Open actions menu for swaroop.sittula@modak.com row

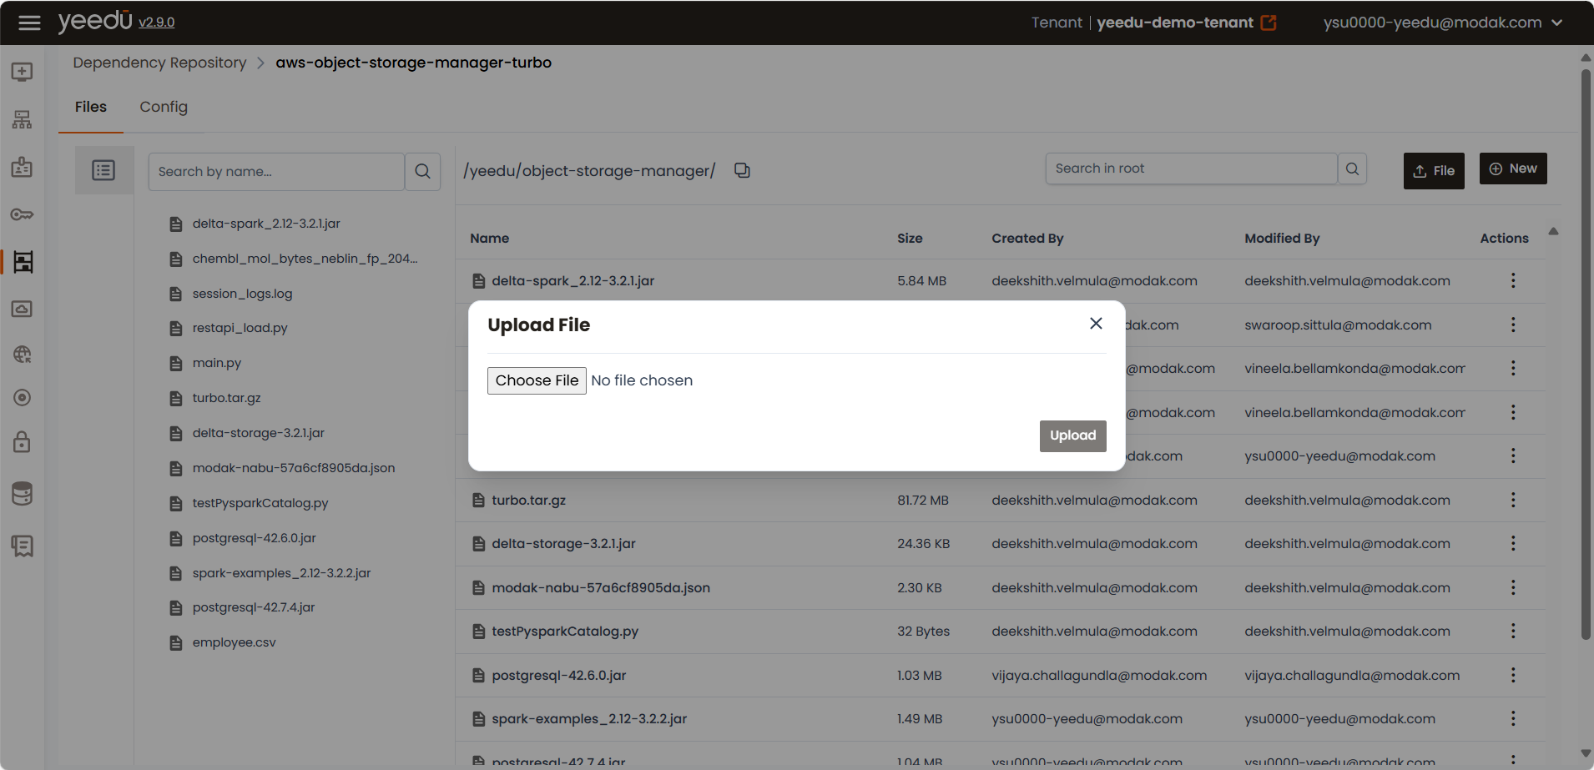click(1513, 325)
